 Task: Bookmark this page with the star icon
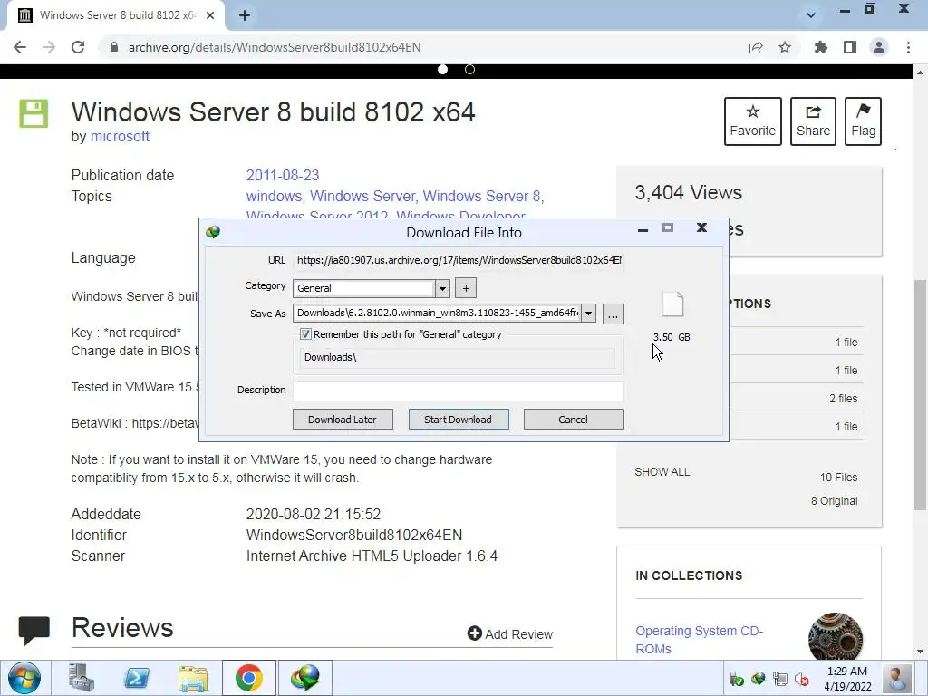tap(785, 47)
